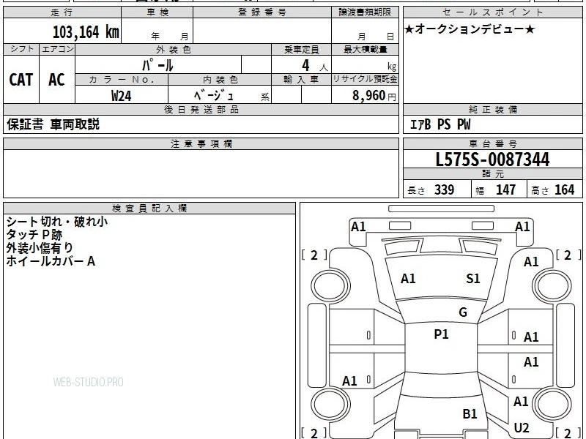Click the mileage value 103,164 km

click(x=86, y=32)
